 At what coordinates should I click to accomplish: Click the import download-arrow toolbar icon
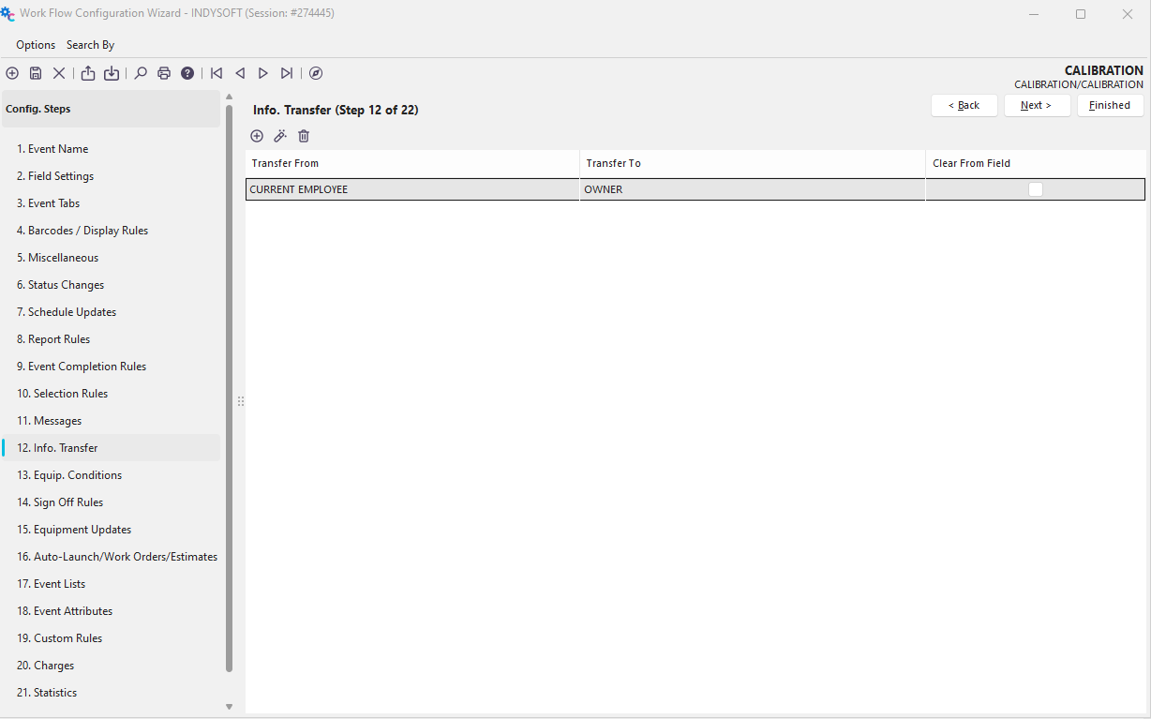click(x=112, y=73)
